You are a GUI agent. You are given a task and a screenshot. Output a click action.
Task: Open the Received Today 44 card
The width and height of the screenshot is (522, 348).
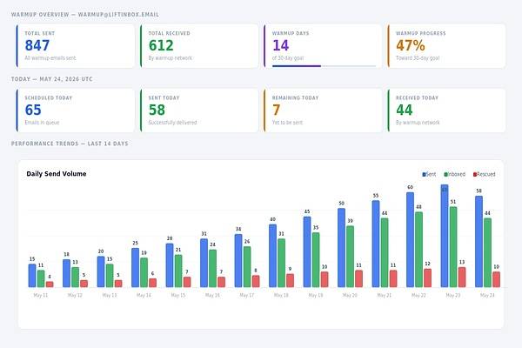coord(446,110)
